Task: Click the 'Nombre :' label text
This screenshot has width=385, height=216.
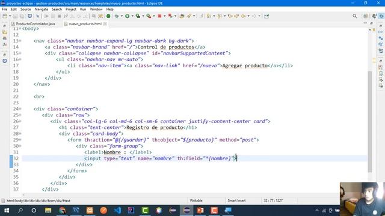Action: tap(115, 152)
